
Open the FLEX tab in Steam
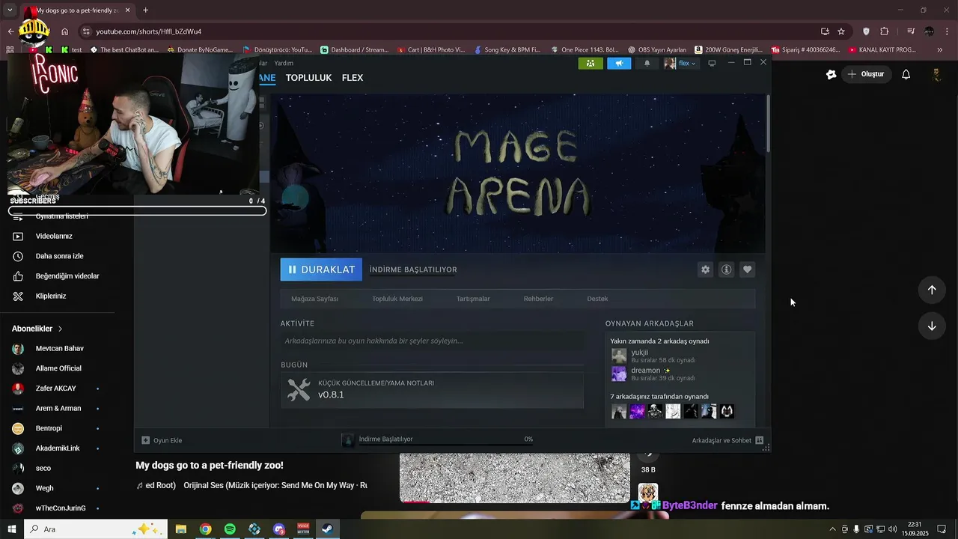point(353,78)
